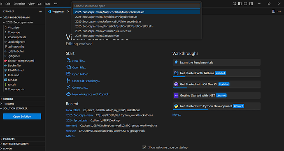This screenshot has height=151, width=284.
Task: Click the Connect to remote icon
Action: click(x=68, y=87)
